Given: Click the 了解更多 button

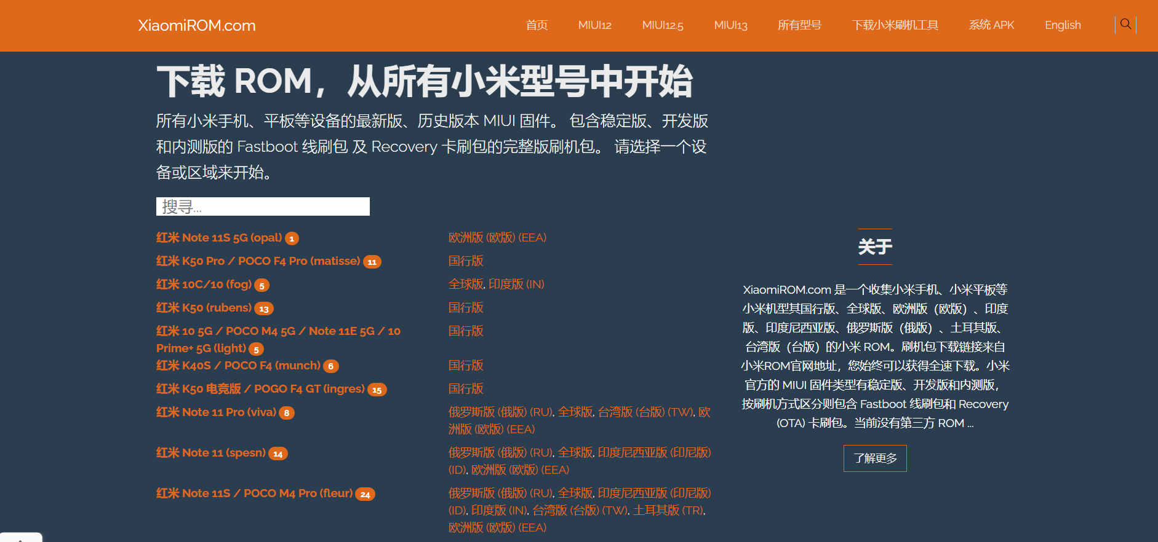Looking at the screenshot, I should [x=874, y=458].
